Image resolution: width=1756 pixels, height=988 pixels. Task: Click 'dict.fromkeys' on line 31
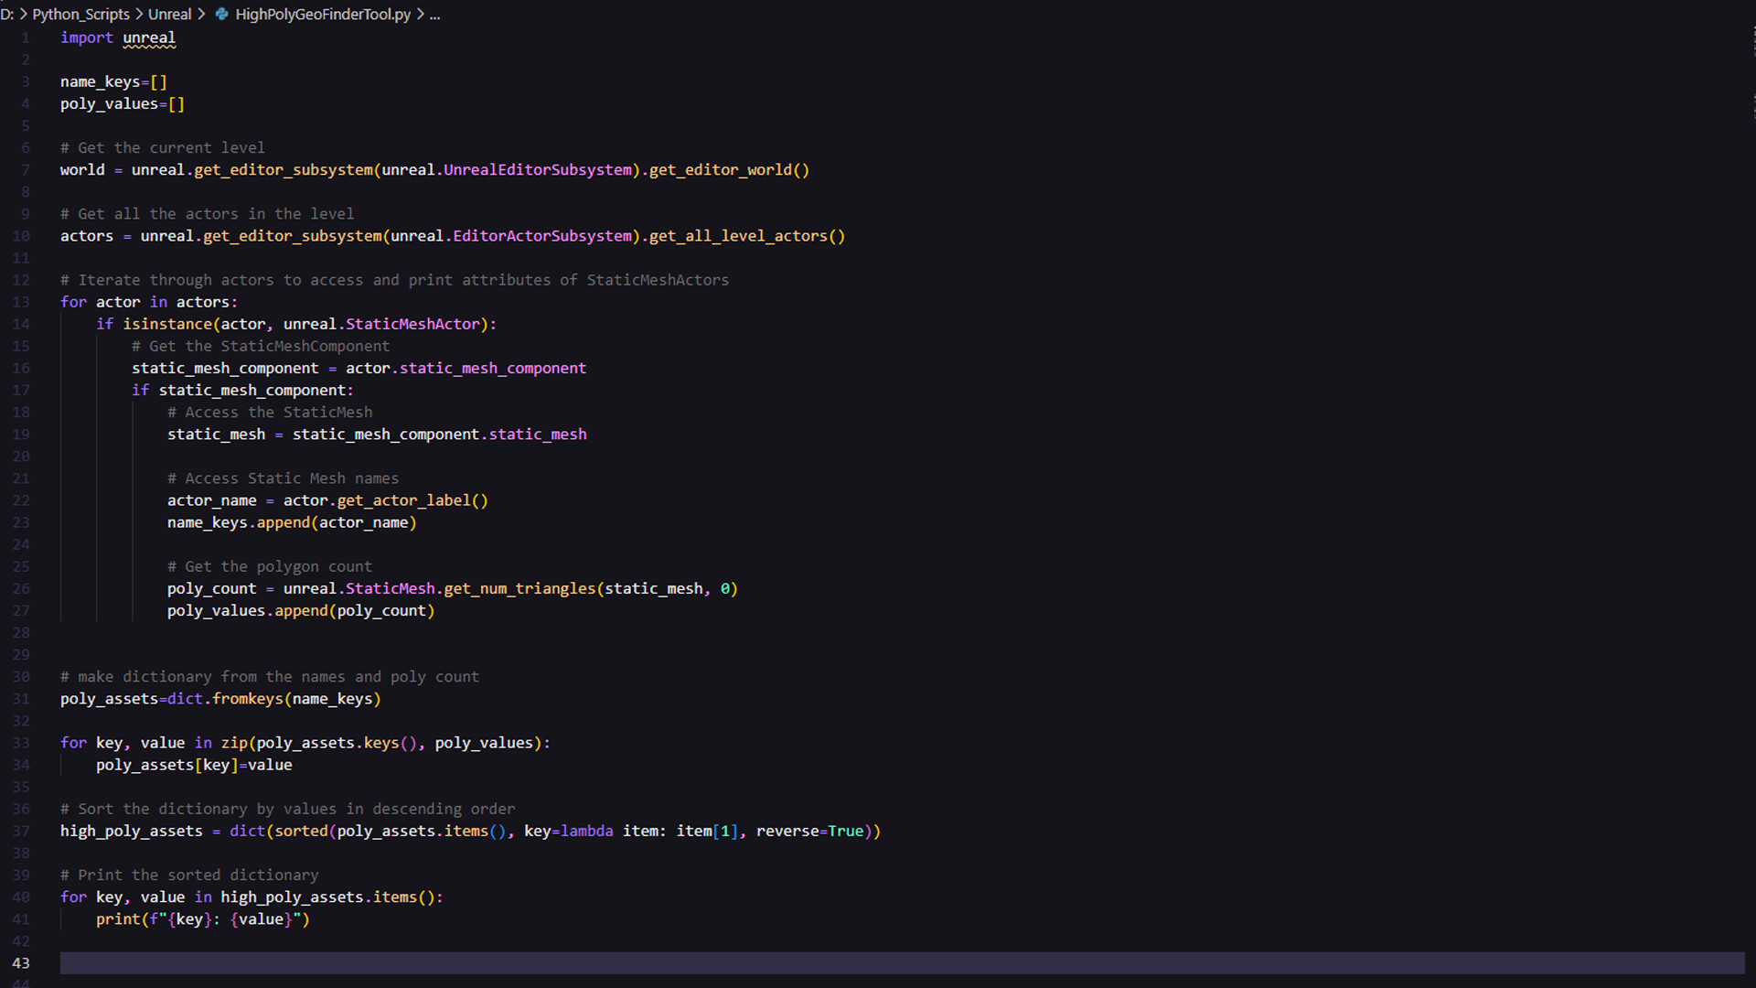pos(225,698)
